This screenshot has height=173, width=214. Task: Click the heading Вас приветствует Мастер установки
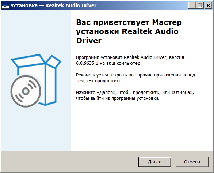(x=129, y=27)
